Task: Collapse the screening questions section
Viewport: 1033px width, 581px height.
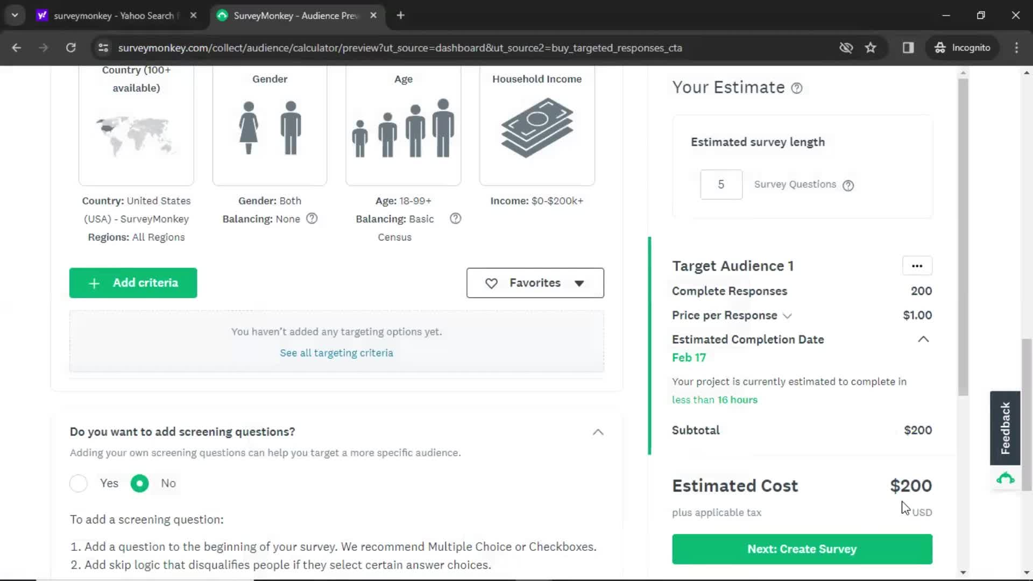Action: (599, 431)
